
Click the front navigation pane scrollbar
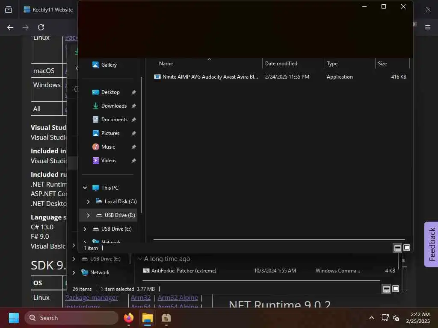[x=141, y=145]
